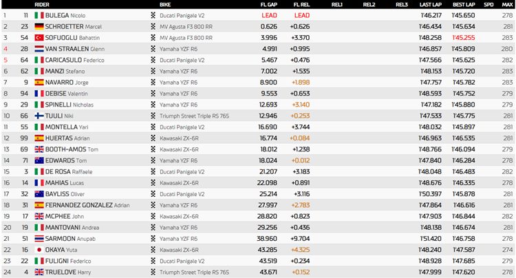Select rider name MANTOVANI Andrea
The height and width of the screenshot is (278, 516).
72,227
